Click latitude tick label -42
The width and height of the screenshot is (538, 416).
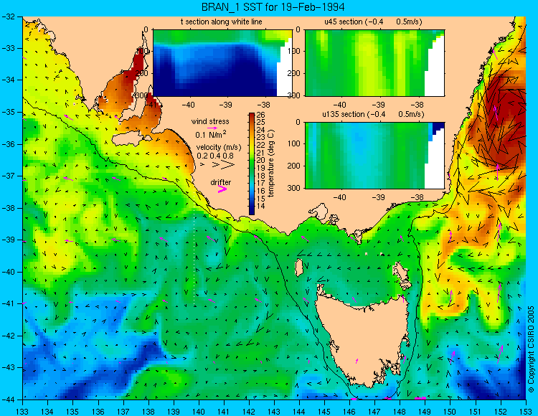point(9,336)
